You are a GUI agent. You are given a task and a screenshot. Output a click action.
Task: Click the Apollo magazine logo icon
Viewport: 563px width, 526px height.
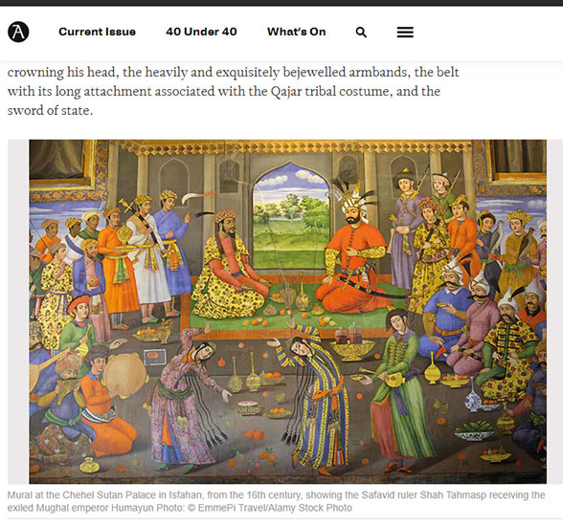18,32
